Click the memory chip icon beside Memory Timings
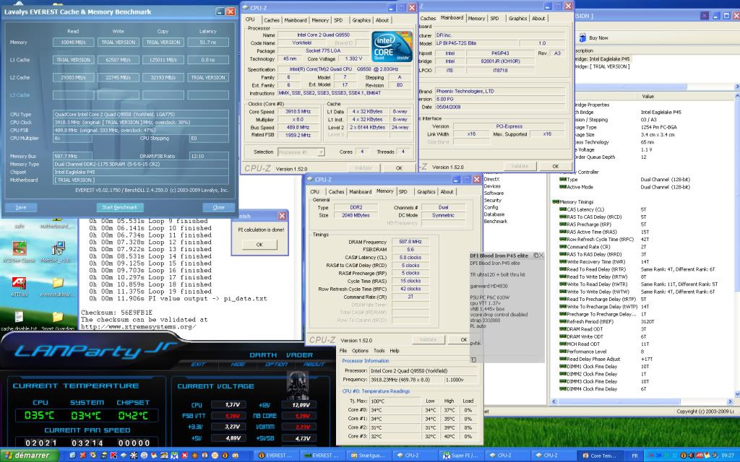Screen dimensions: 740x462 click(x=556, y=202)
